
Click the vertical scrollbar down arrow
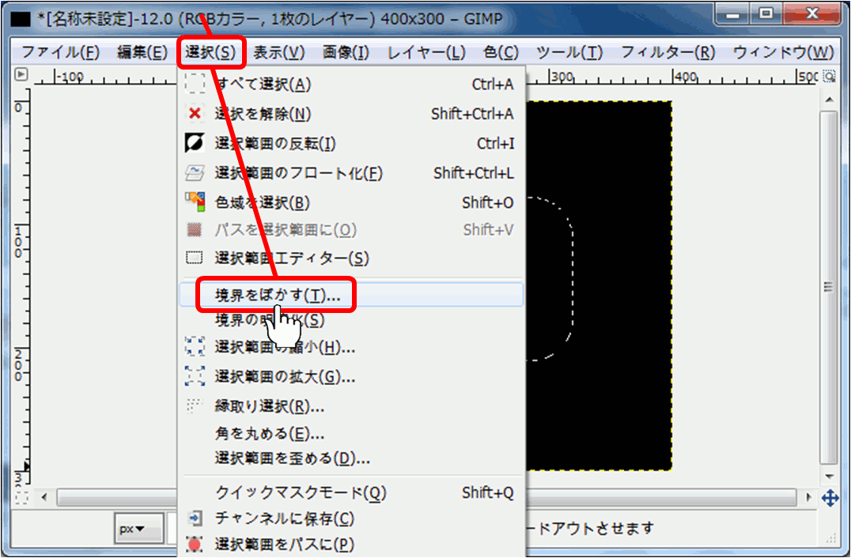coord(829,477)
